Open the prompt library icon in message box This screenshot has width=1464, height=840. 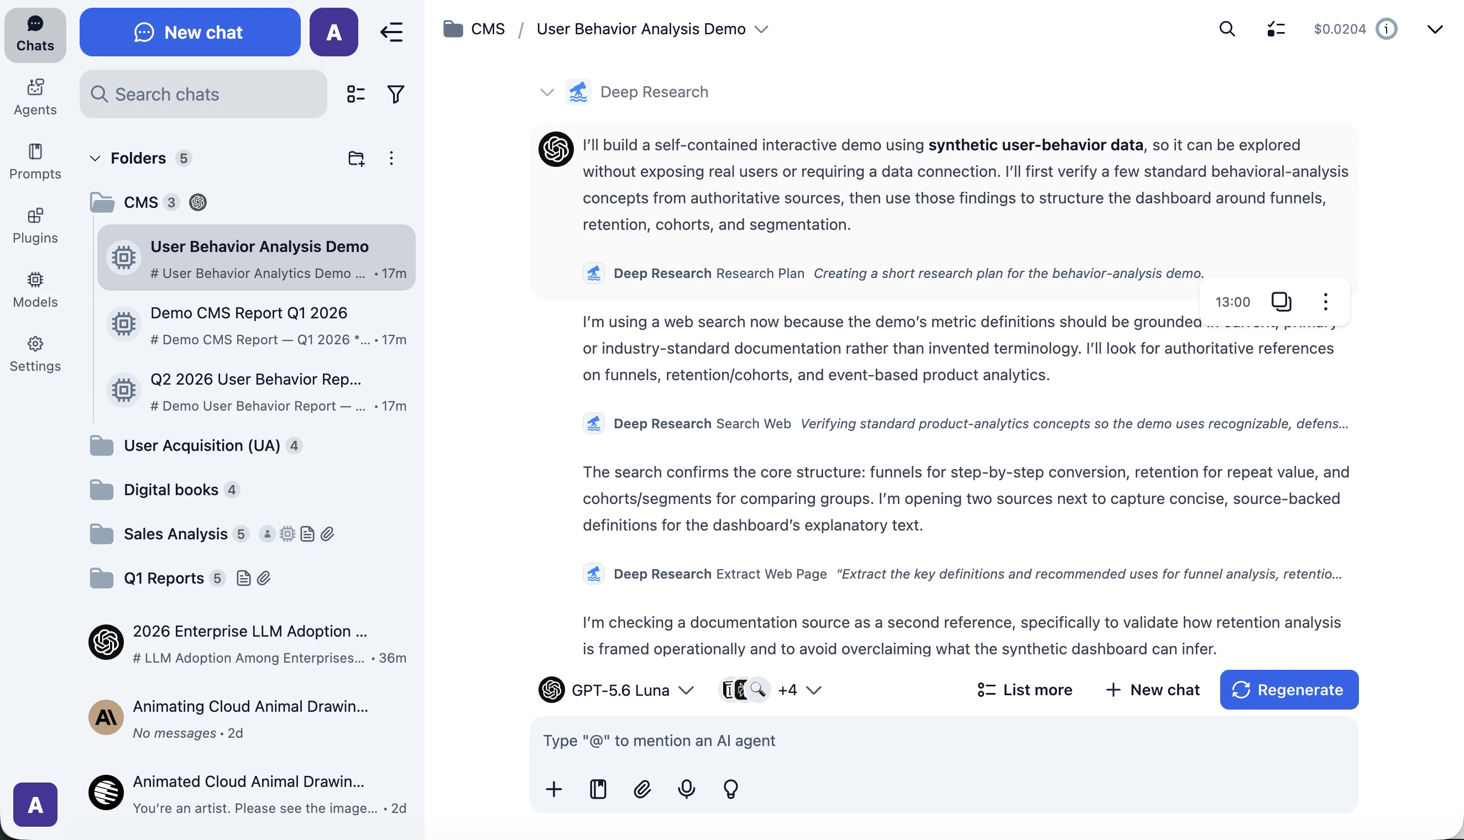(x=598, y=789)
